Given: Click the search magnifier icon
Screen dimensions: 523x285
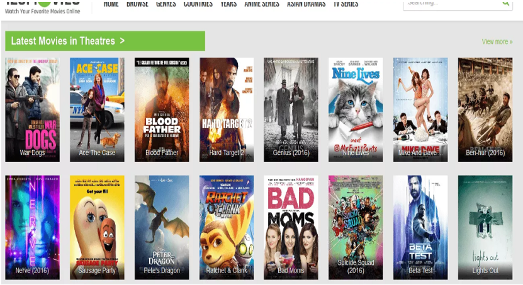Looking at the screenshot, I should pos(506,3).
